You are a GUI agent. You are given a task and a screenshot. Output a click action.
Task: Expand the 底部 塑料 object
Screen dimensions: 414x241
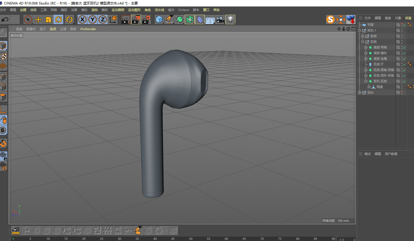(x=366, y=53)
